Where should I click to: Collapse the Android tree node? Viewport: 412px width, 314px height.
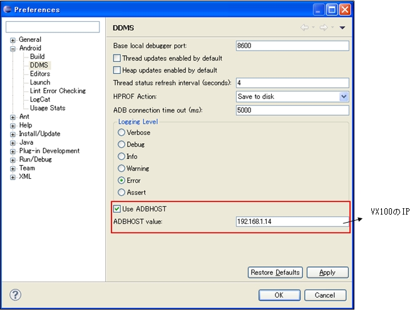(x=13, y=48)
